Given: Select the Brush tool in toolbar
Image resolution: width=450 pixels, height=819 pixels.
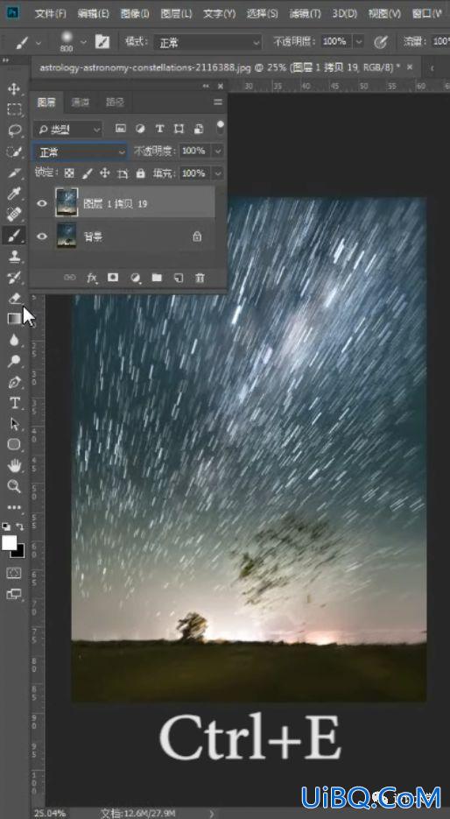Looking at the screenshot, I should click(14, 236).
